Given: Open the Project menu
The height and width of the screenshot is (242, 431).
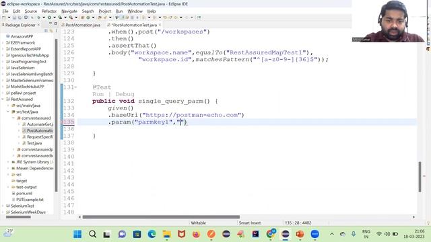Looking at the screenshot, I should pyautogui.click(x=104, y=11).
